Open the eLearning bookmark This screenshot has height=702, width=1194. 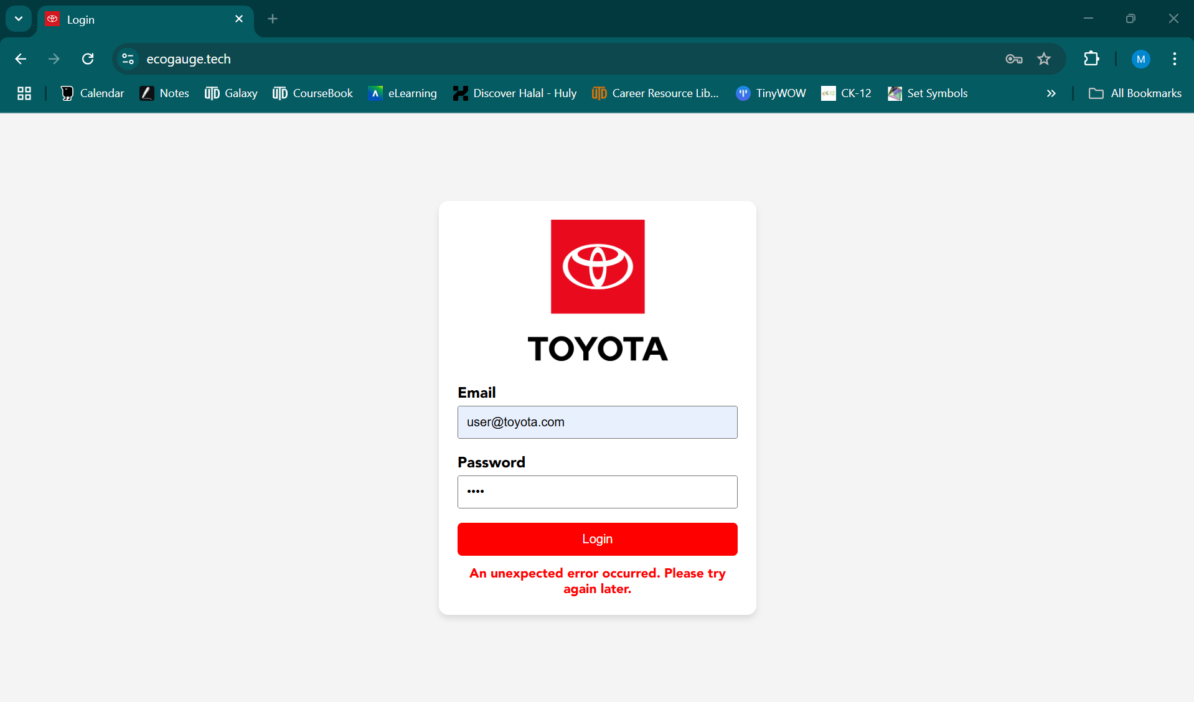403,93
